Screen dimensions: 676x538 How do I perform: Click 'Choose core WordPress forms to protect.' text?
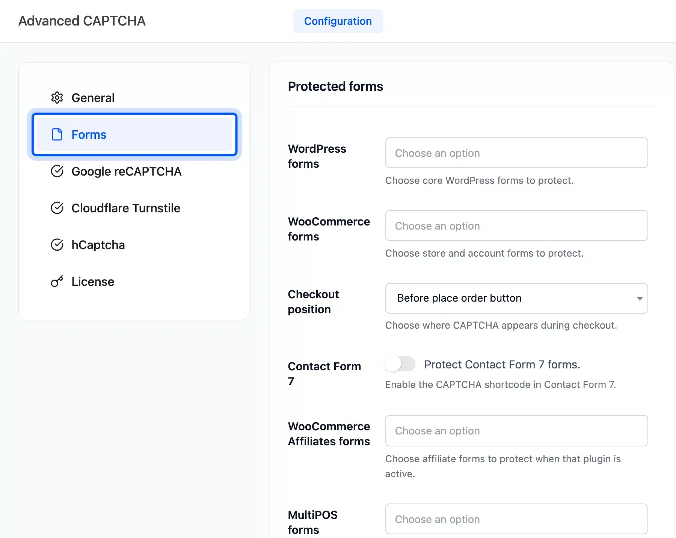click(x=479, y=180)
